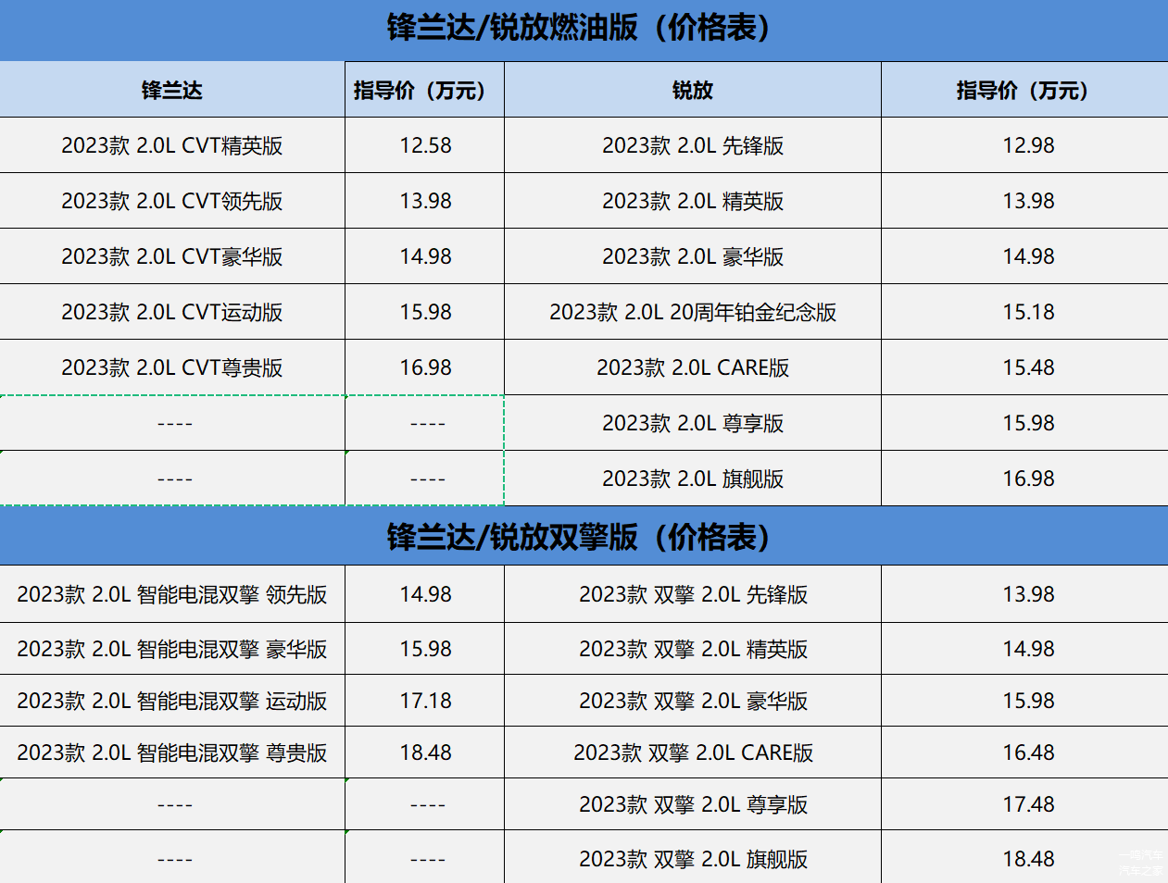Click the 17.48 price cell
This screenshot has width=1168, height=883.
[1028, 804]
